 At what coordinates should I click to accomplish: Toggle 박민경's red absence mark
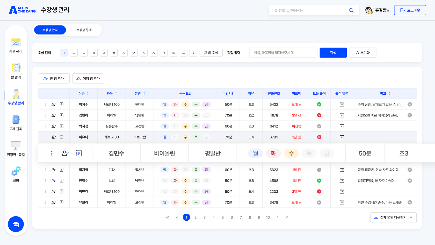tap(319, 191)
